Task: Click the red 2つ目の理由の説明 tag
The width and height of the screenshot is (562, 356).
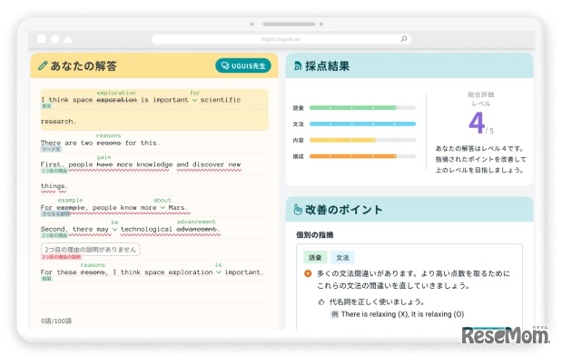Action: (61, 257)
